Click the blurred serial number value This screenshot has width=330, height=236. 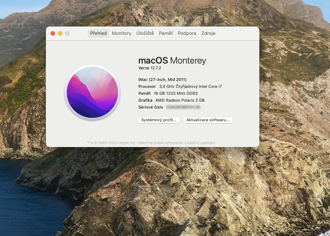(x=183, y=107)
